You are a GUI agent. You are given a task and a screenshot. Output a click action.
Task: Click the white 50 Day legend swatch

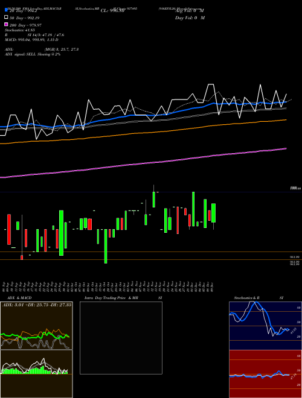pyautogui.click(x=6, y=17)
